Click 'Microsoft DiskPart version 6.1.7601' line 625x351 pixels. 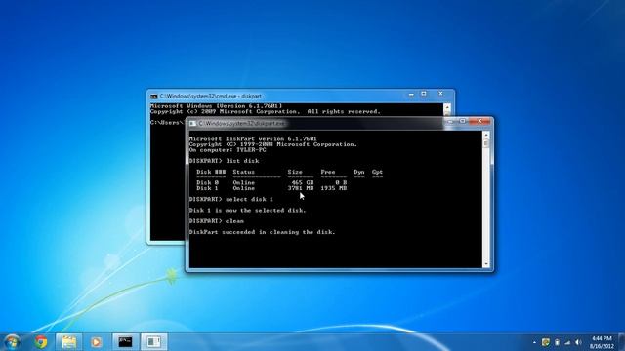tap(253, 138)
